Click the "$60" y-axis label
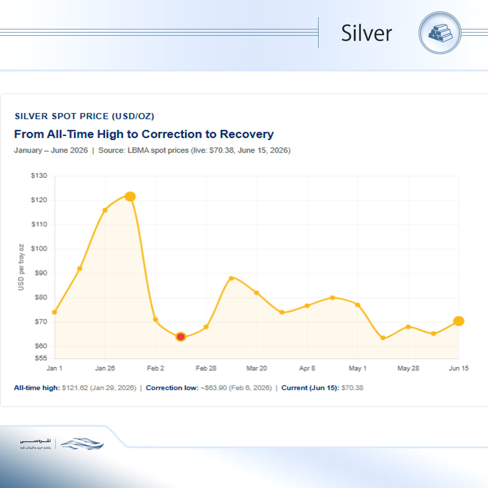 (41, 346)
